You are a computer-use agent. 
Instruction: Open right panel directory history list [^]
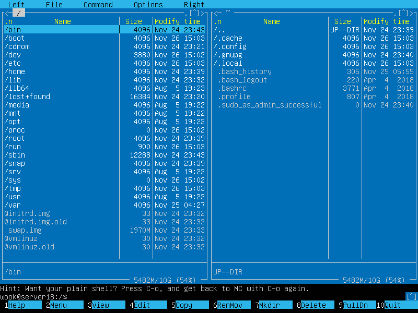coord(403,13)
